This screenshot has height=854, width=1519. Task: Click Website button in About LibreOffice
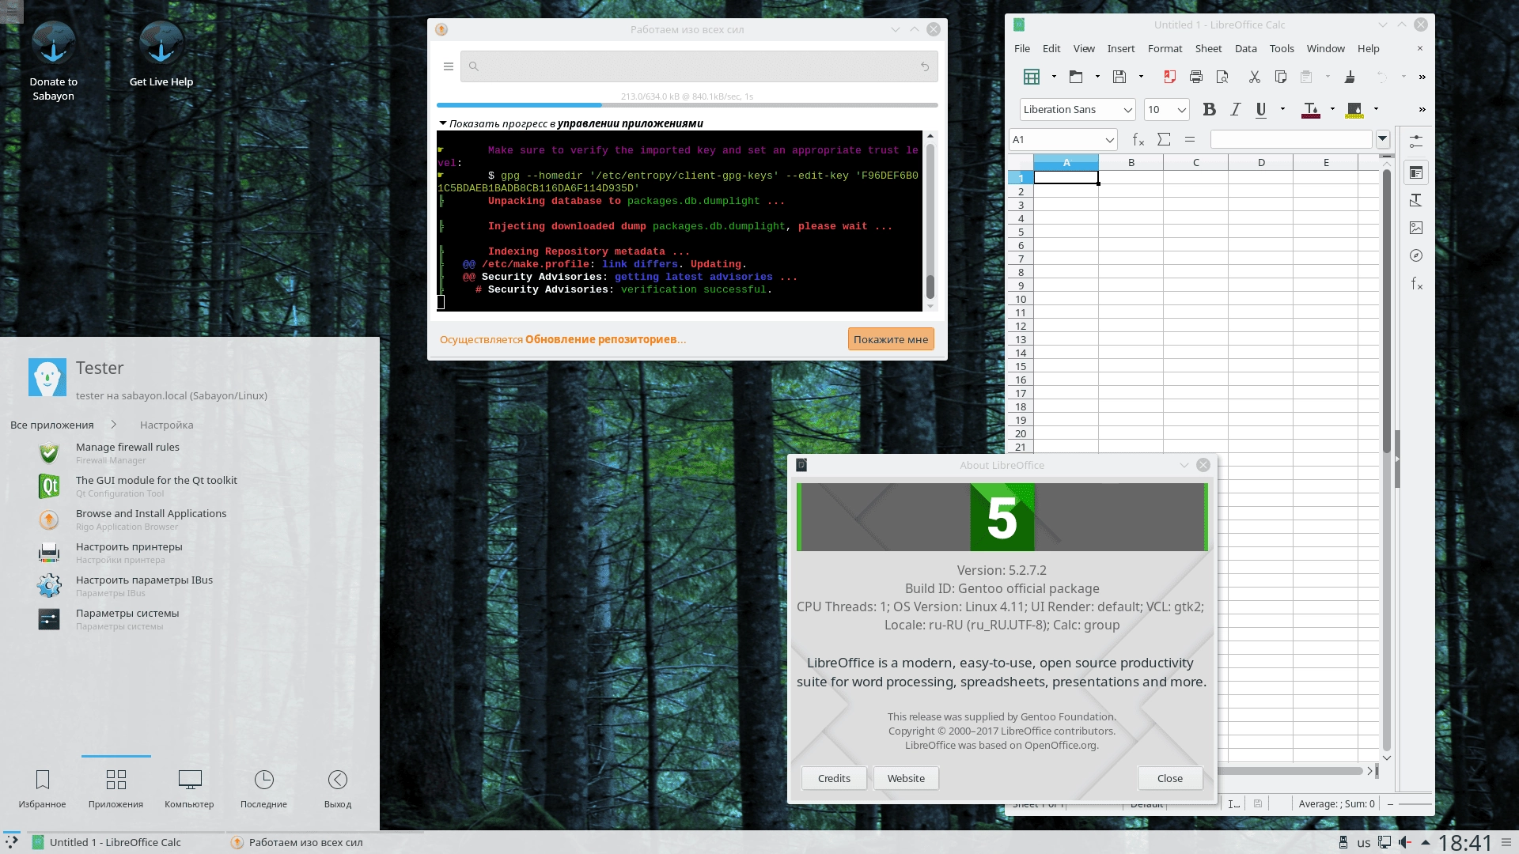(x=906, y=778)
